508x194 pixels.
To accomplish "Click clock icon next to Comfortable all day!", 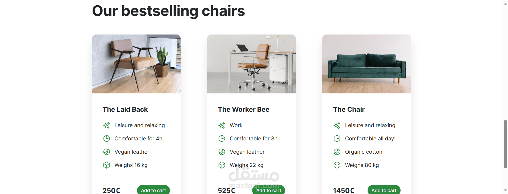I will [337, 139].
